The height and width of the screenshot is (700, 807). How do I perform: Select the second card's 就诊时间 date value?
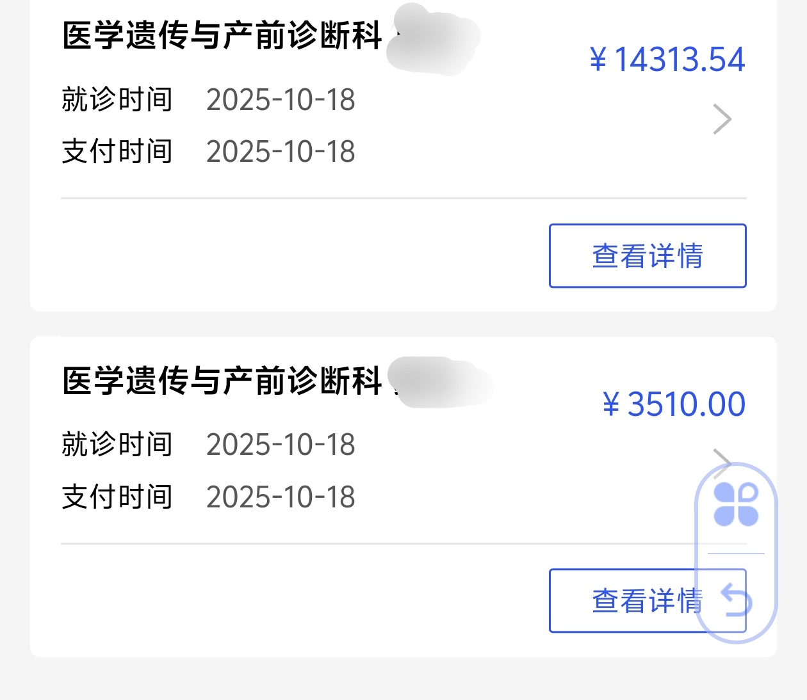tap(281, 445)
